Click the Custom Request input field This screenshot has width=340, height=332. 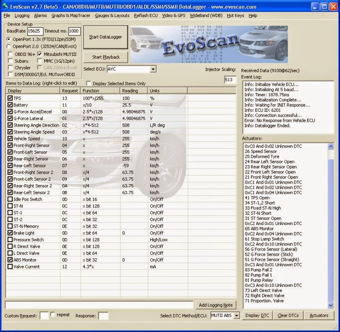coord(44,316)
